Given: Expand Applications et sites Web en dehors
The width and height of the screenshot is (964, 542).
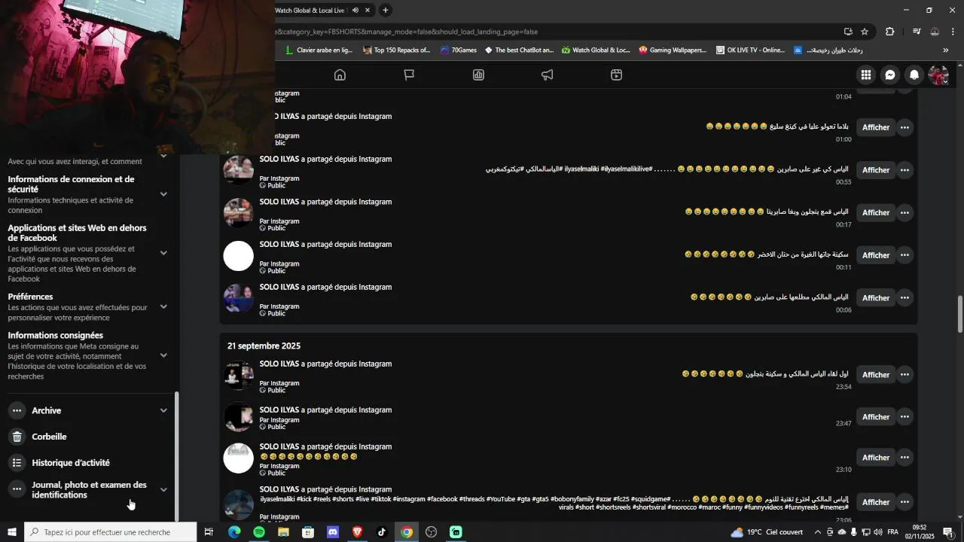Looking at the screenshot, I should [x=163, y=253].
